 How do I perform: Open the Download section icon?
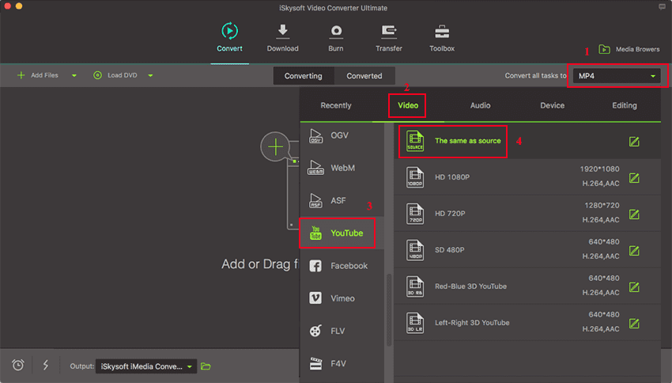click(x=282, y=32)
